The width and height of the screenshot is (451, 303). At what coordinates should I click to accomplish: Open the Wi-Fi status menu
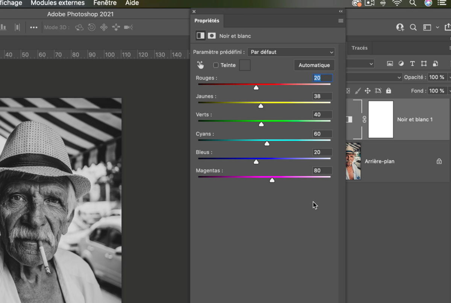click(x=397, y=3)
